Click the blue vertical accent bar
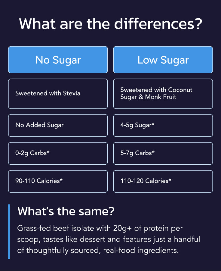The width and height of the screenshot is (221, 271). click(x=9, y=231)
